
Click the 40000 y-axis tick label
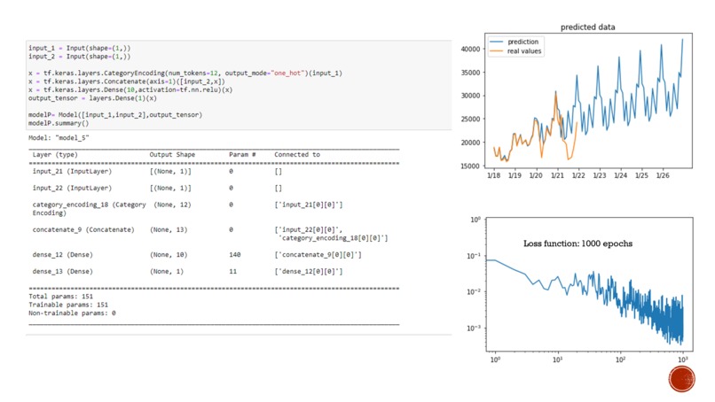470,49
